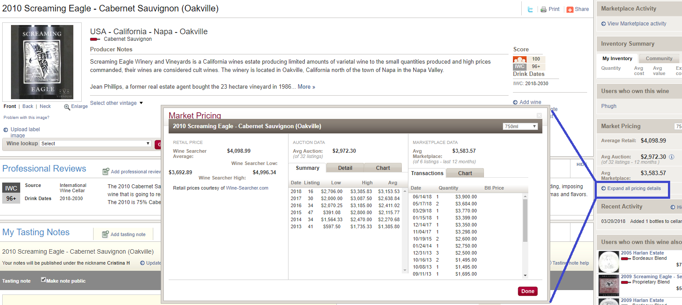Open user Phugh's profile link
The image size is (682, 305).
[x=609, y=106]
